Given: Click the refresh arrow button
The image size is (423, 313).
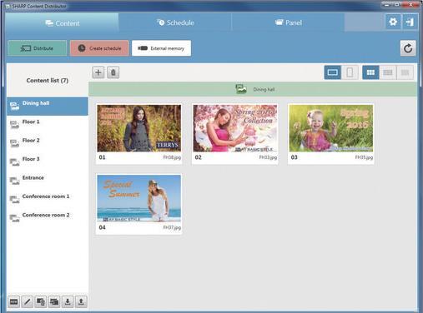Looking at the screenshot, I should 408,48.
